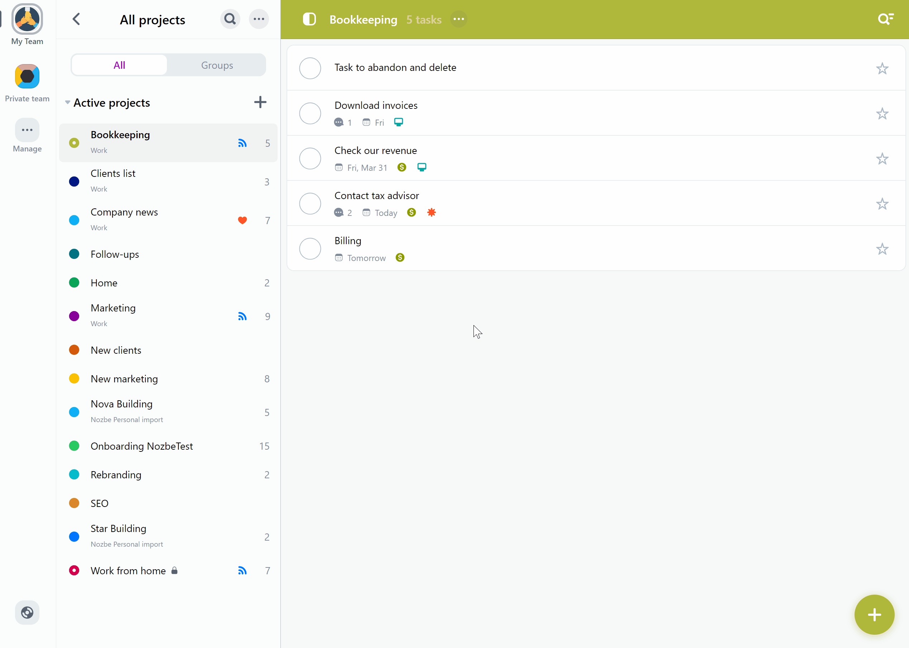909x648 pixels.
Task: Open the Work from home project
Action: tap(168, 571)
